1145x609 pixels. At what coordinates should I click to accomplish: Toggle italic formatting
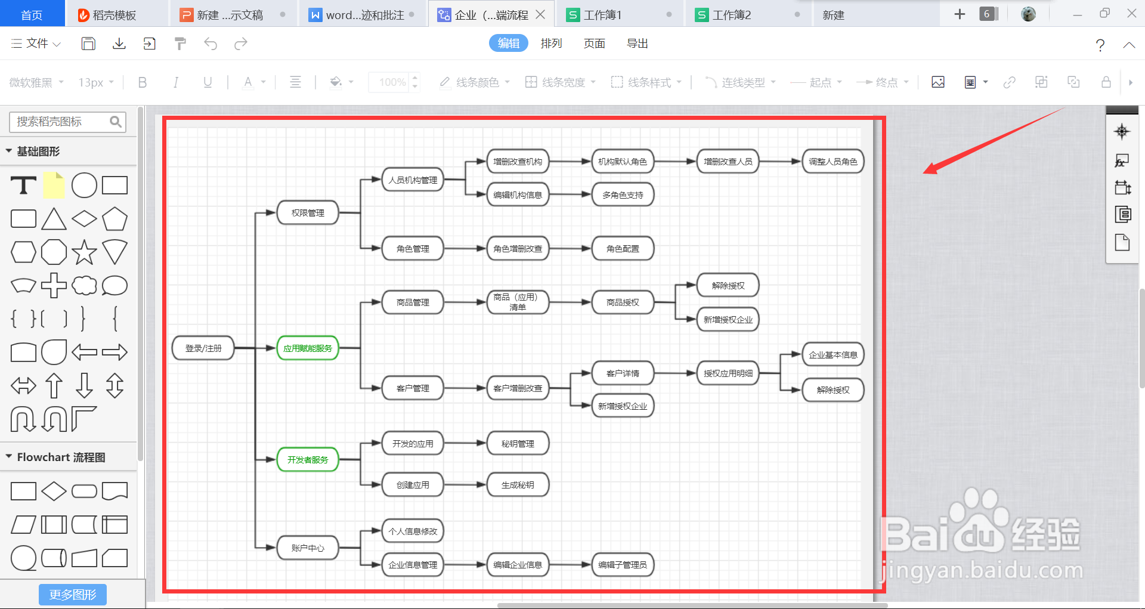pos(175,82)
